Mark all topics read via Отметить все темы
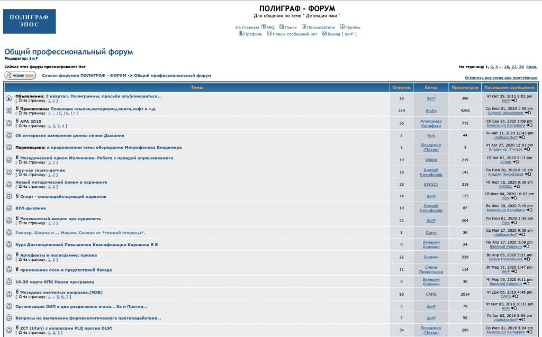 point(501,78)
